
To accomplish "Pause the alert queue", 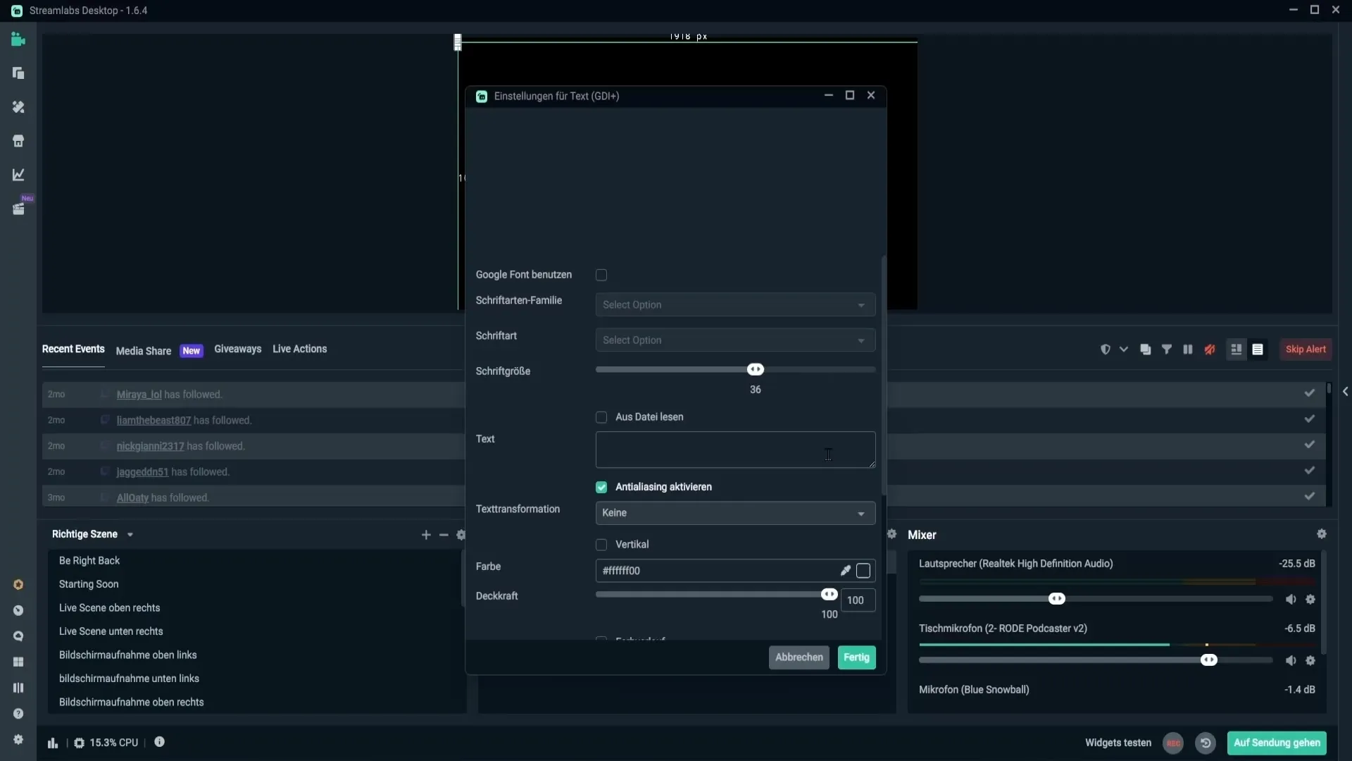I will coord(1188,349).
